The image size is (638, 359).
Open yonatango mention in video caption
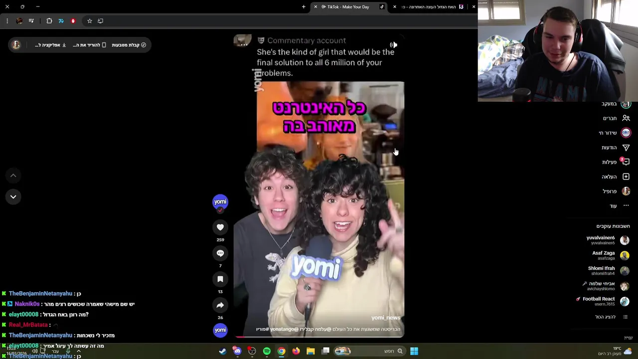click(284, 330)
